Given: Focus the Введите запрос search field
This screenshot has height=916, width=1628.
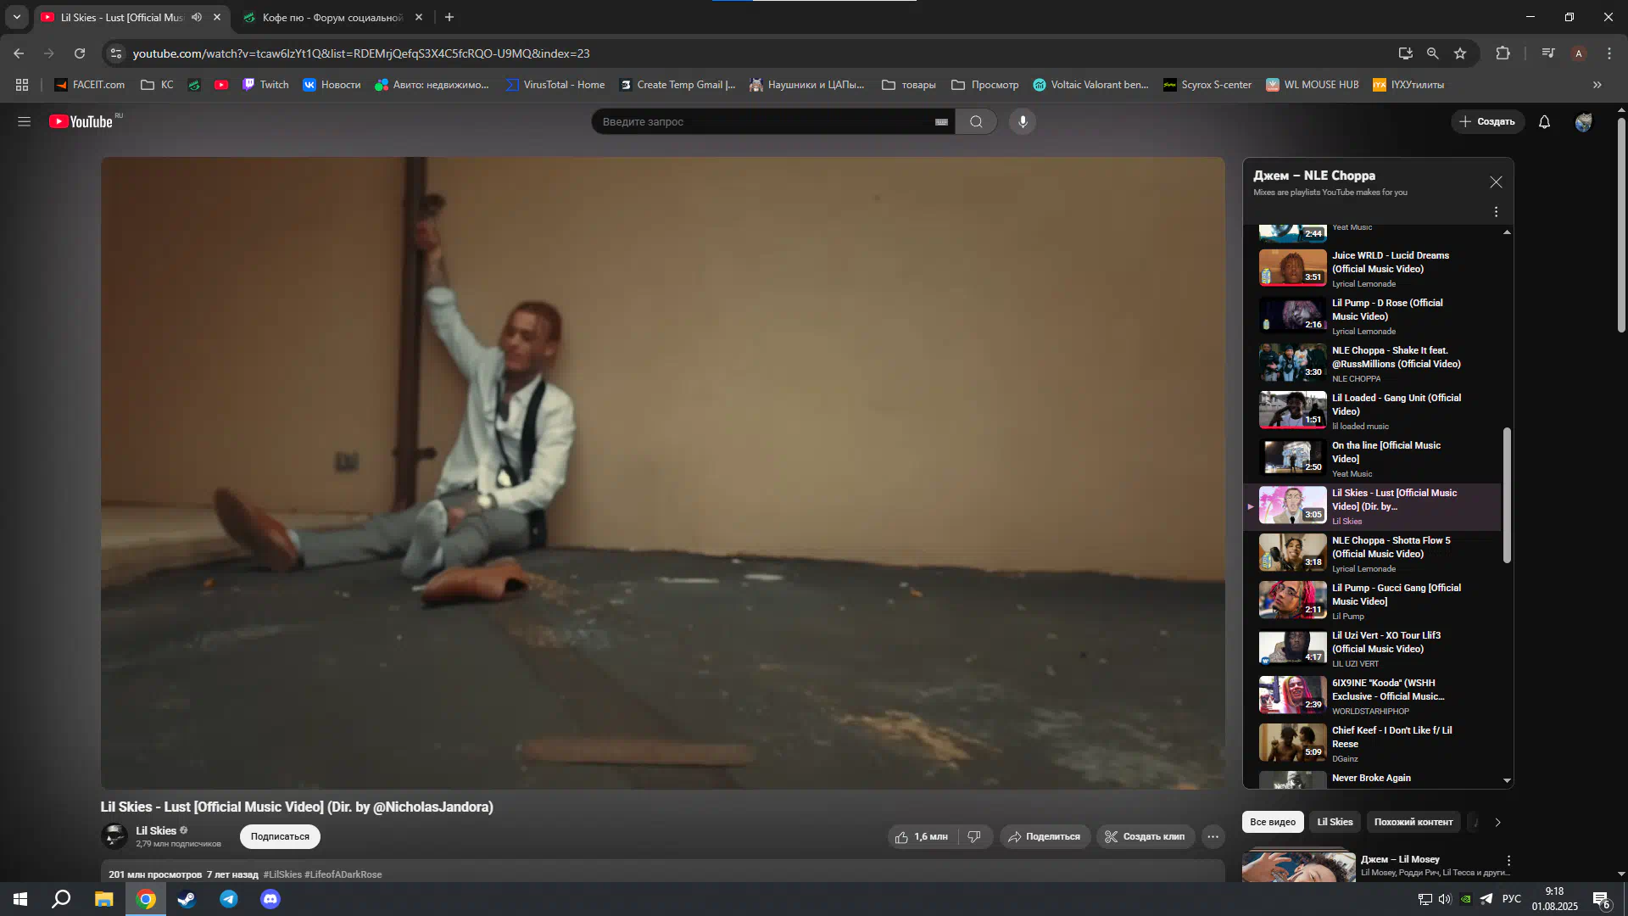Looking at the screenshot, I should click(763, 122).
